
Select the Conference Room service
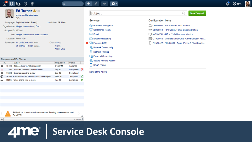click(x=102, y=30)
